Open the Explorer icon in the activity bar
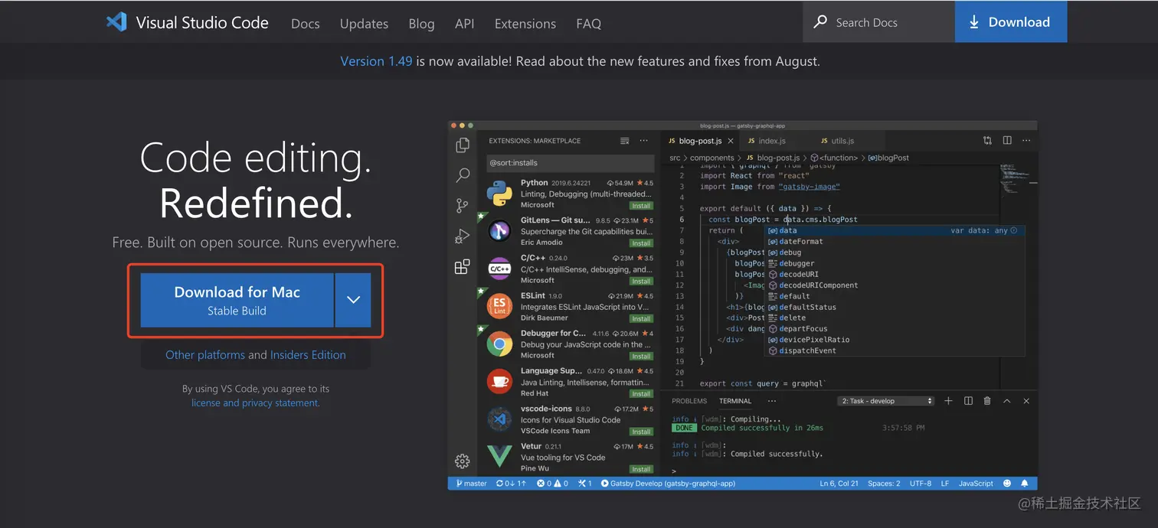 pyautogui.click(x=463, y=145)
